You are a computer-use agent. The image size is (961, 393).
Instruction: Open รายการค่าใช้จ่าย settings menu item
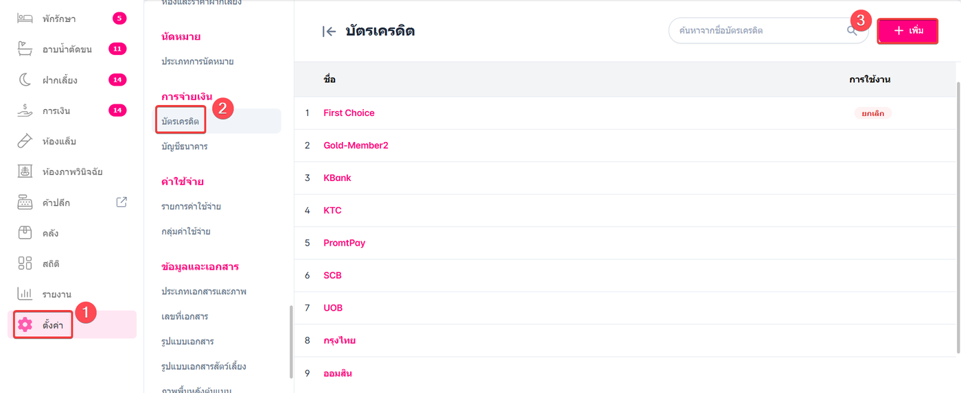[191, 206]
